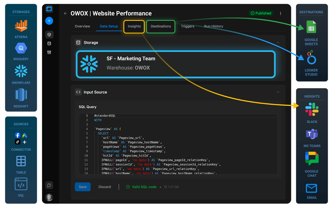333x208 pixels.
Task: Click the SQL source icon
Action: pos(21,184)
